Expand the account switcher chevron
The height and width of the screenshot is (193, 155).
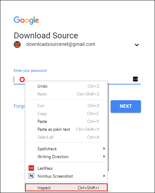coord(137,45)
